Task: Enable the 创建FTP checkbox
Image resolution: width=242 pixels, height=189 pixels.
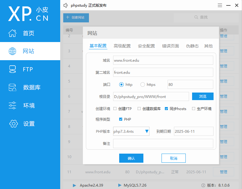Action: point(115,109)
